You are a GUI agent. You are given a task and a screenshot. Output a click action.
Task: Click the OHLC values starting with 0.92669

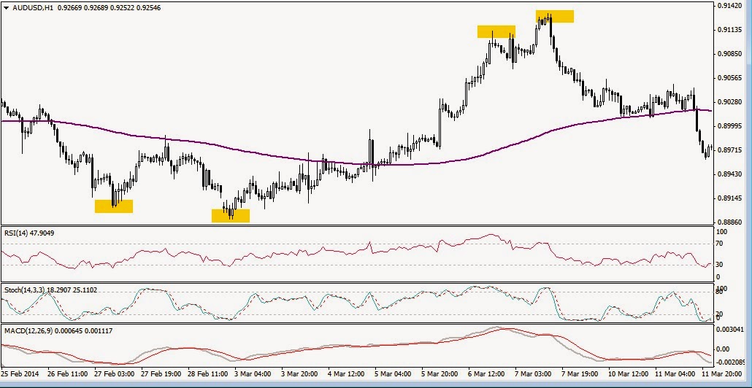coord(108,8)
